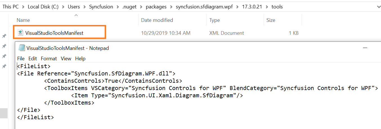
Task: Open the Edit menu in Notepad
Action: pos(33,59)
